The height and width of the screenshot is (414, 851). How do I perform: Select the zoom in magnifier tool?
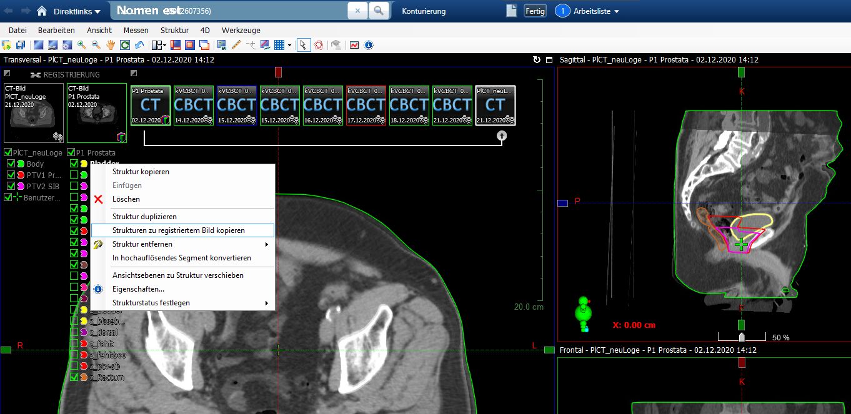(x=81, y=45)
